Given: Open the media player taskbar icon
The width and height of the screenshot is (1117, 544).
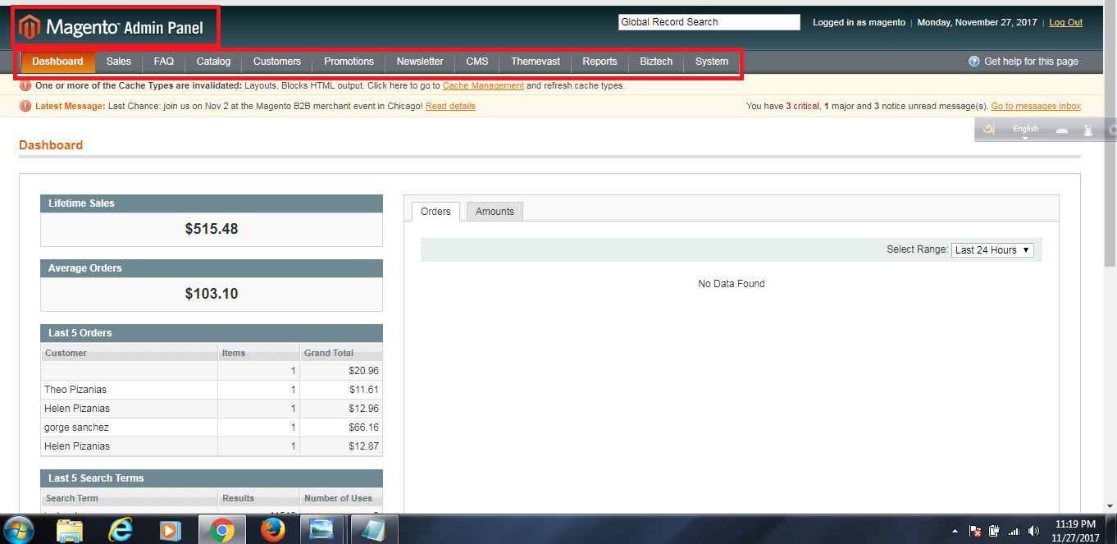Looking at the screenshot, I should click(170, 530).
